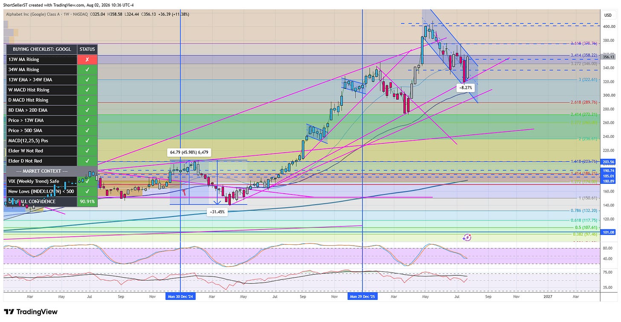621x322 pixels.
Task: Click the checkmark for New Lows < 500
Action: 87,191
